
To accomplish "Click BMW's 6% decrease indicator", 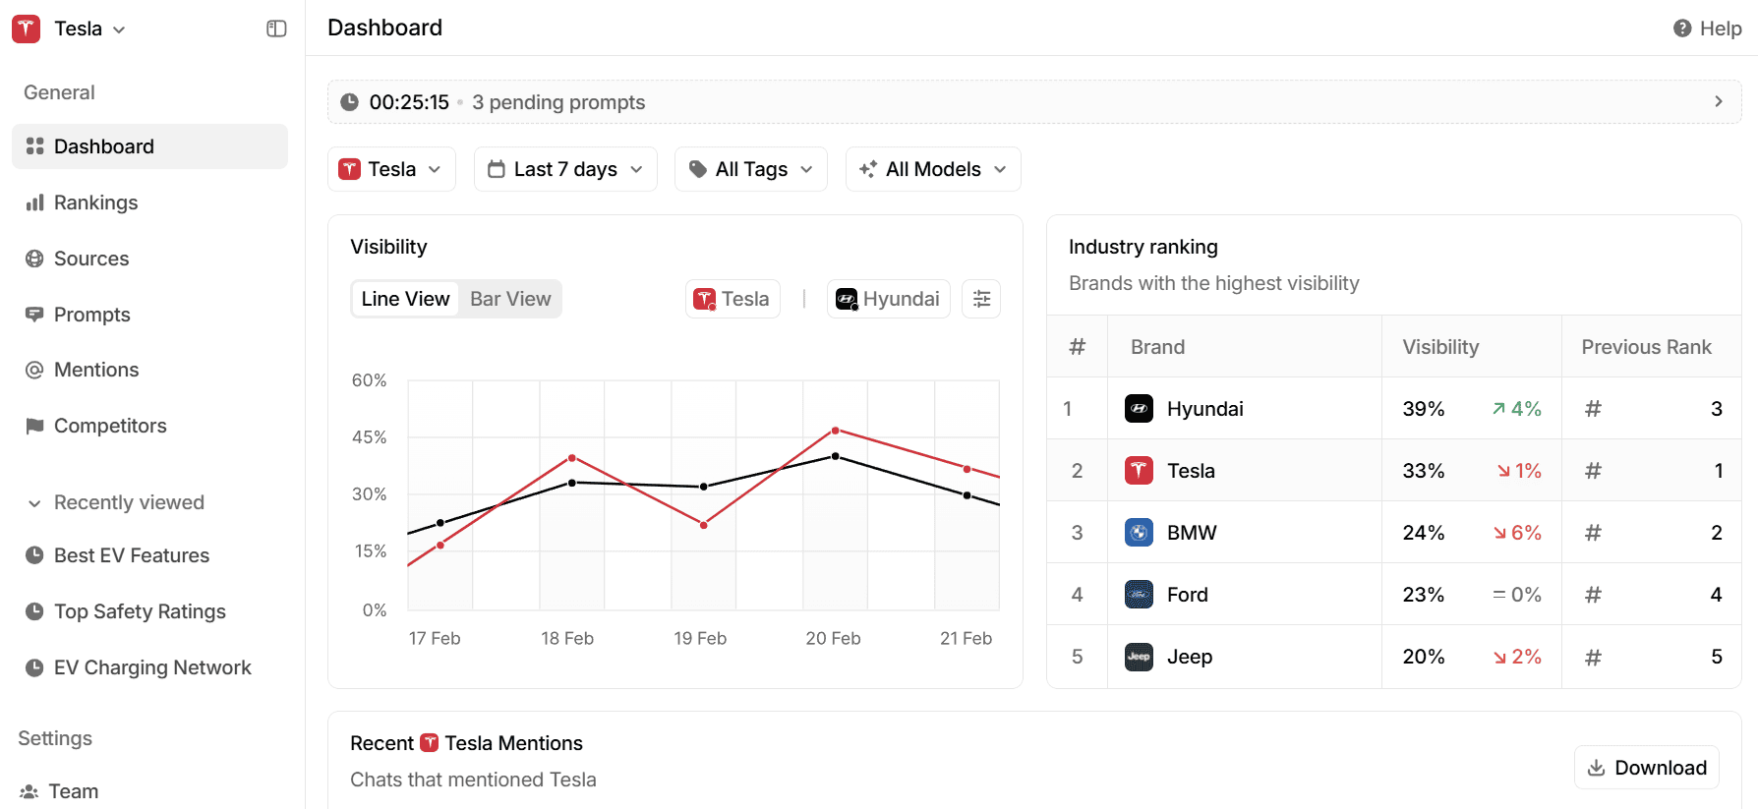I will [x=1517, y=533].
